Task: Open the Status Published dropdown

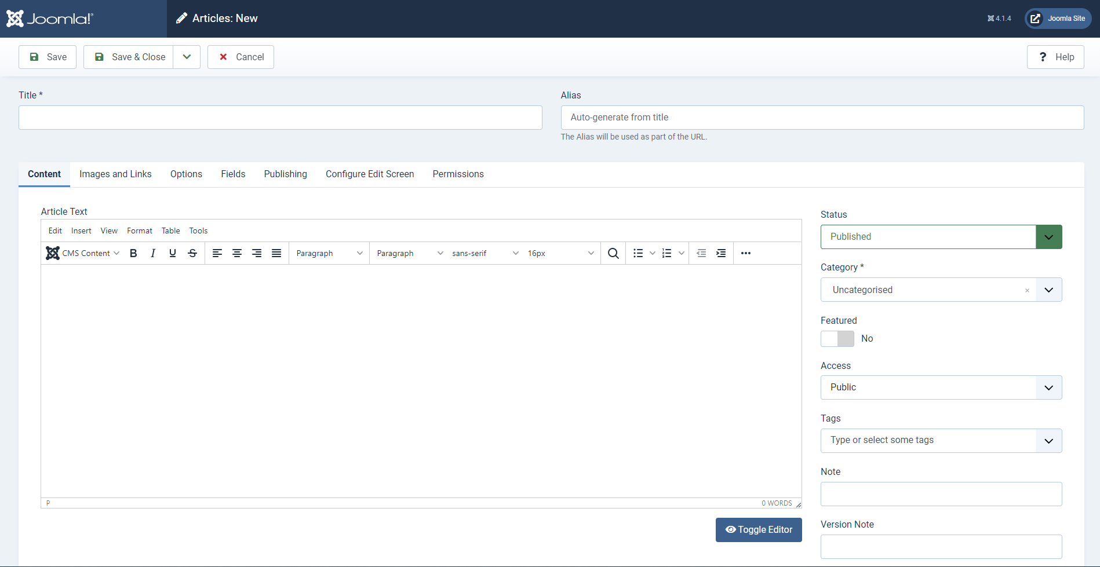Action: click(941, 237)
